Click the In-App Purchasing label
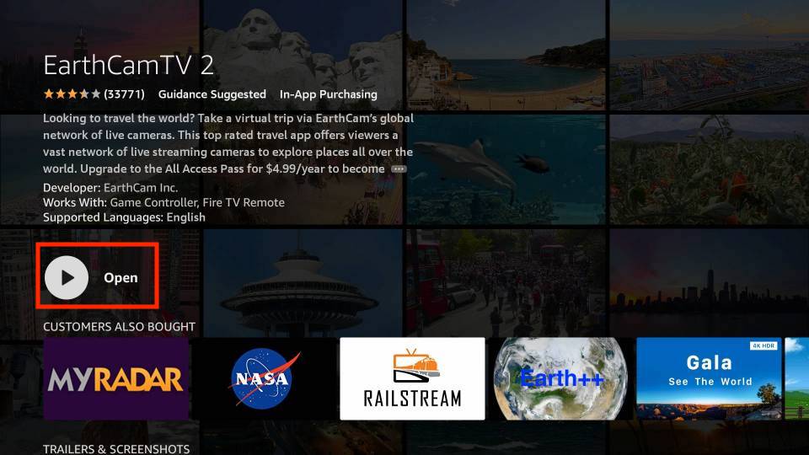809x455 pixels. point(328,94)
